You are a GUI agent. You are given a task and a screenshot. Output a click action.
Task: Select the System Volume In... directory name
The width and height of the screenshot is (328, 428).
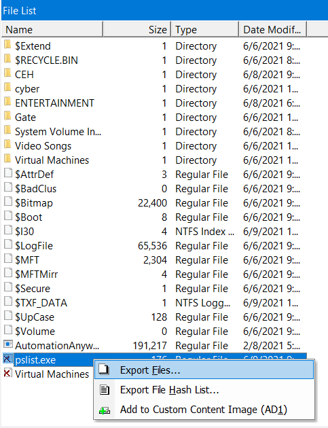[x=58, y=132]
